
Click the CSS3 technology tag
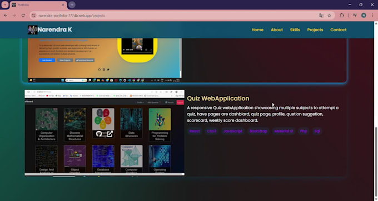212,131
